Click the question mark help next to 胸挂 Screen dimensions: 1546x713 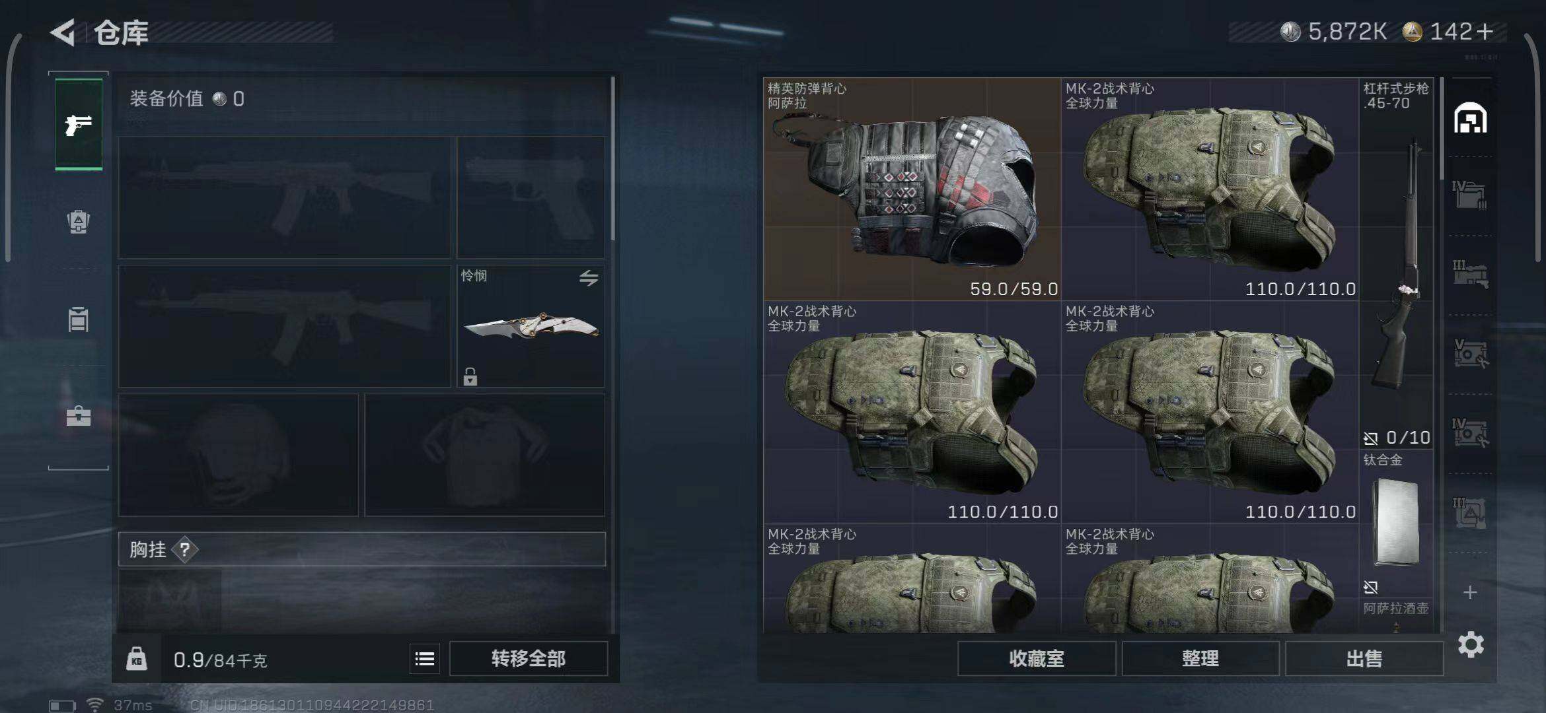point(185,549)
